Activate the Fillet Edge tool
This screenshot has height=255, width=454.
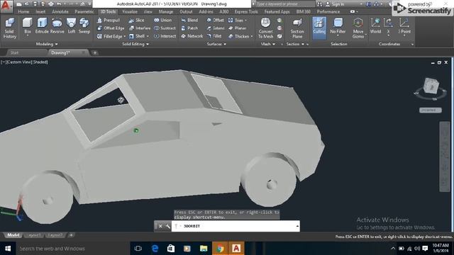coord(110,36)
